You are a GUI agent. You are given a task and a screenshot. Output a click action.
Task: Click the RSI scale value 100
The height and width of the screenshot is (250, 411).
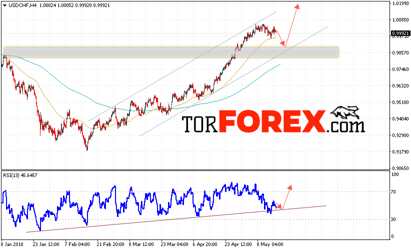click(x=394, y=174)
